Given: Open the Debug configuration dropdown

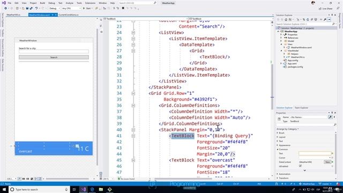Looking at the screenshot, I should click(x=54, y=9).
